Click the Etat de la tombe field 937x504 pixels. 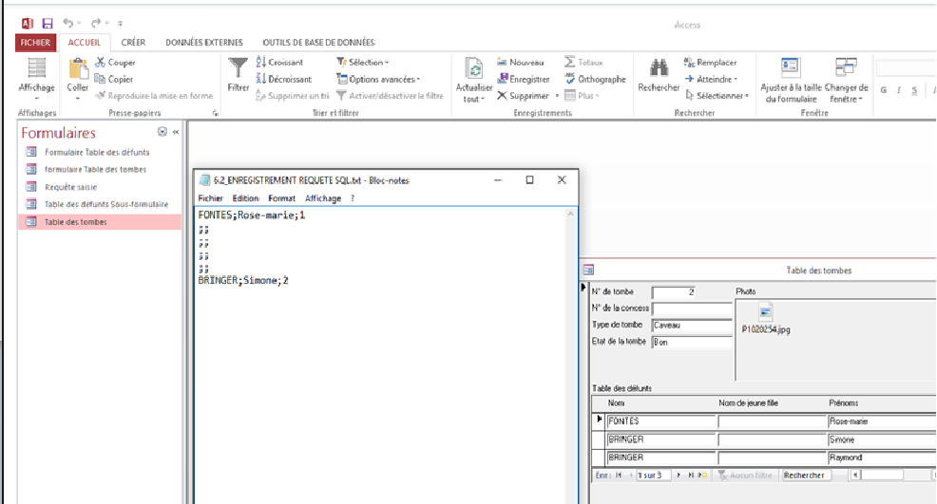click(692, 342)
